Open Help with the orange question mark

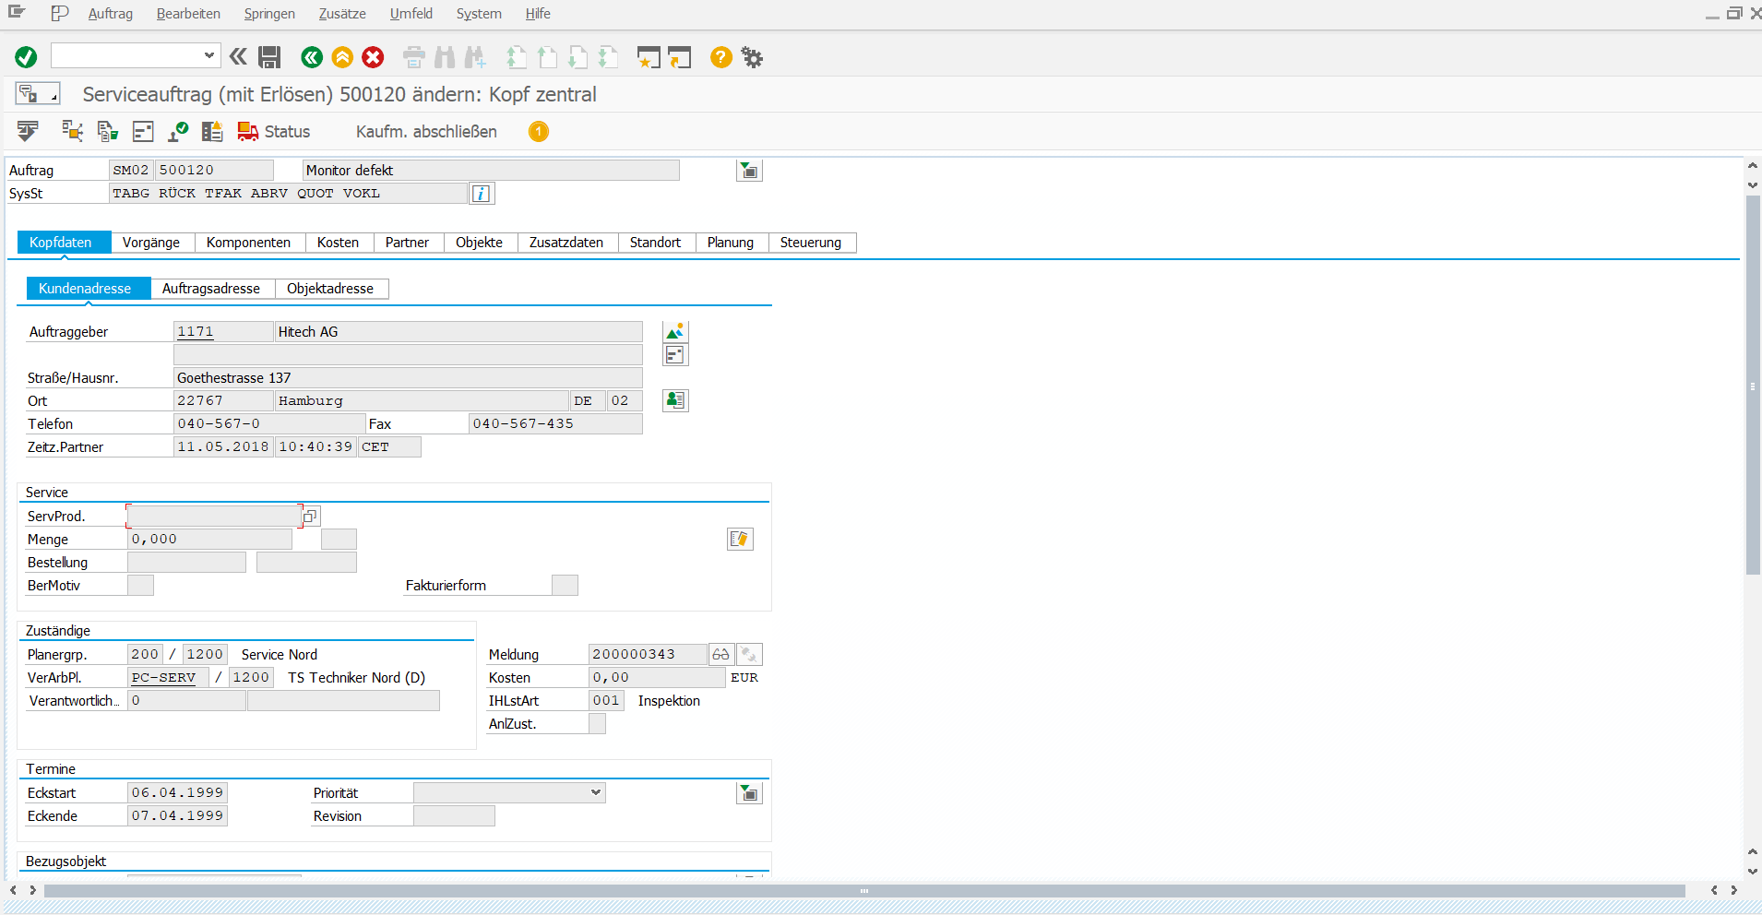pyautogui.click(x=721, y=57)
